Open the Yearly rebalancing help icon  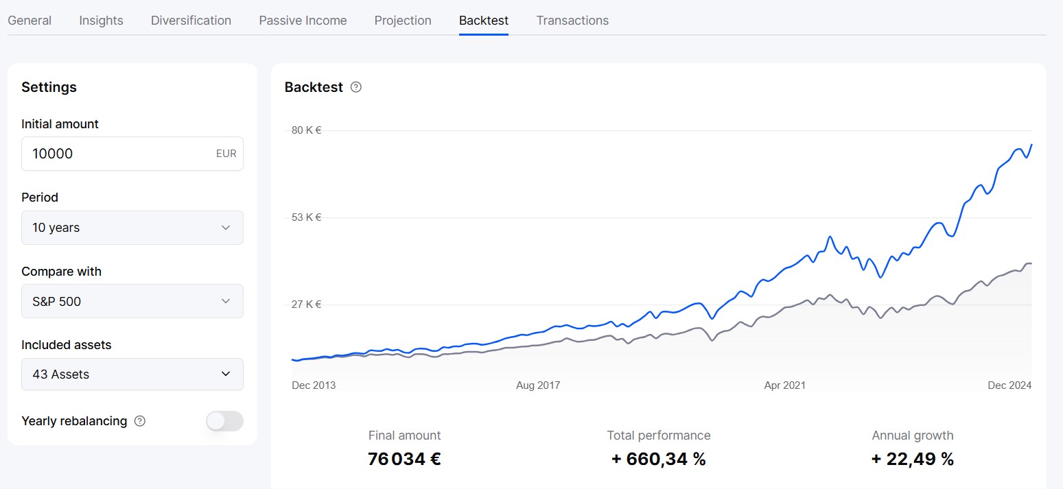(140, 421)
